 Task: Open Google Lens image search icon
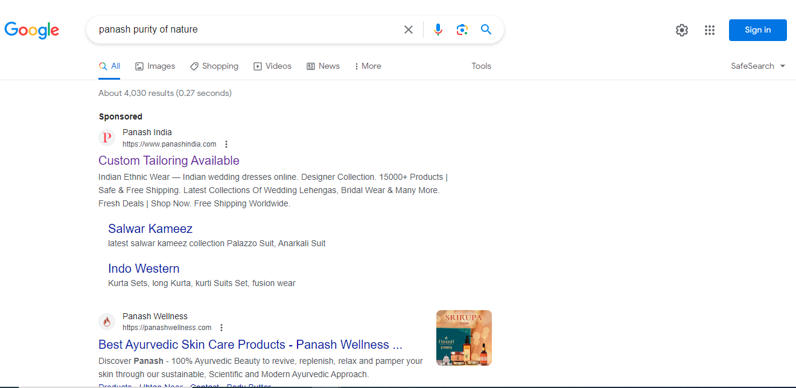click(x=462, y=30)
